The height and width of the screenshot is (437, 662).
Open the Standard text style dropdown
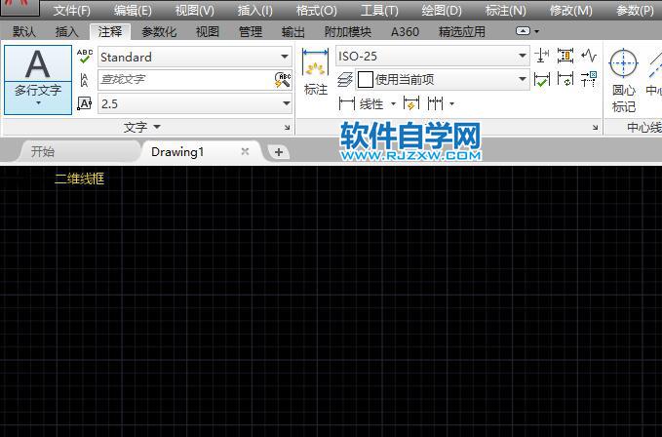285,57
